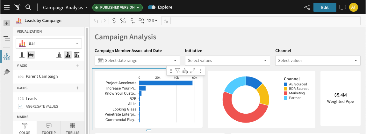Open the comments icon
This screenshot has height=134, width=366.
(x=343, y=7)
